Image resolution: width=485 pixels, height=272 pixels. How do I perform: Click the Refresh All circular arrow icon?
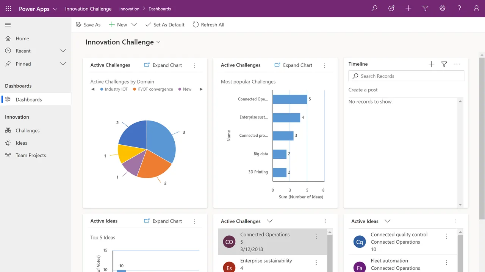[196, 25]
